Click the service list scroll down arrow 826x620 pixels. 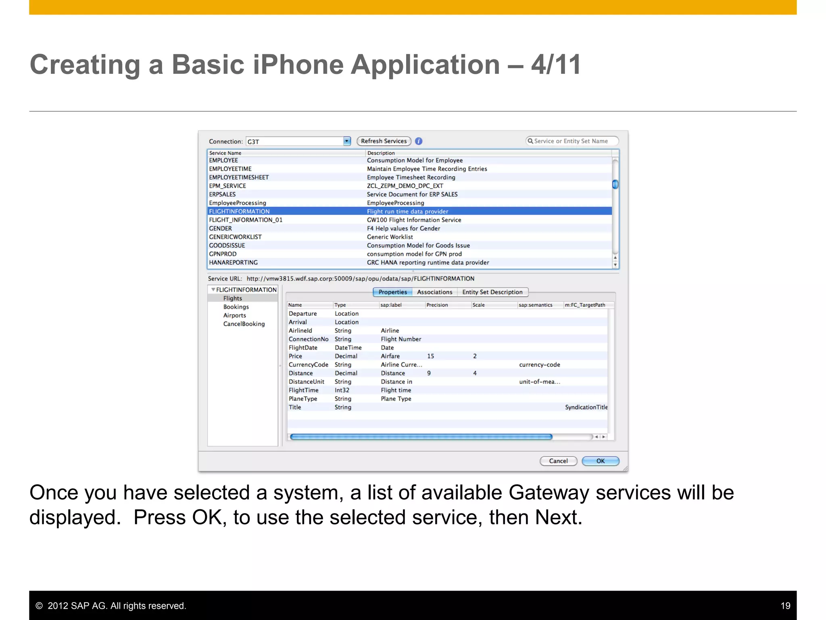click(x=615, y=265)
